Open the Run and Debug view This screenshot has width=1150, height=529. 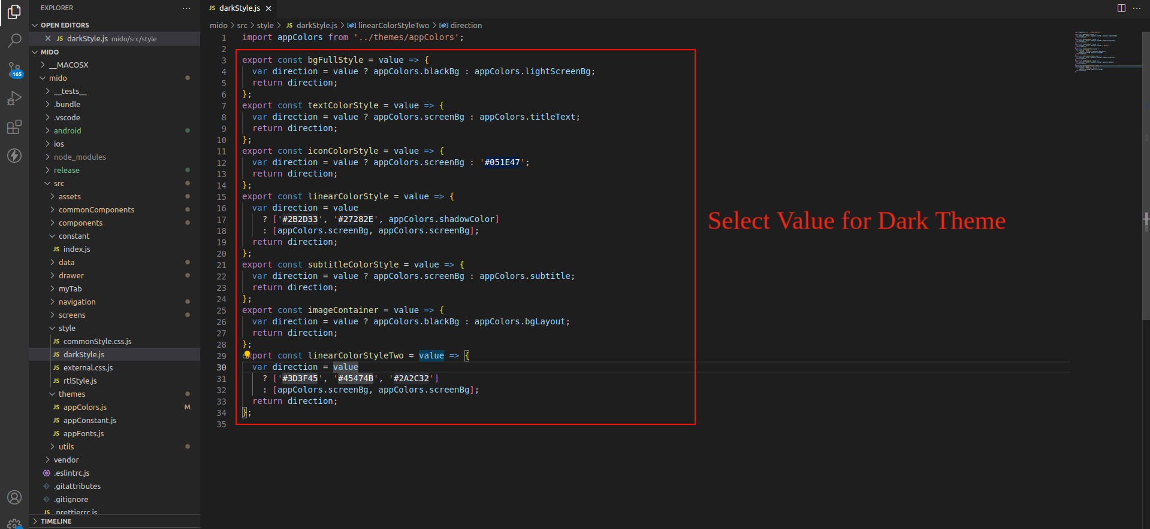[x=14, y=98]
